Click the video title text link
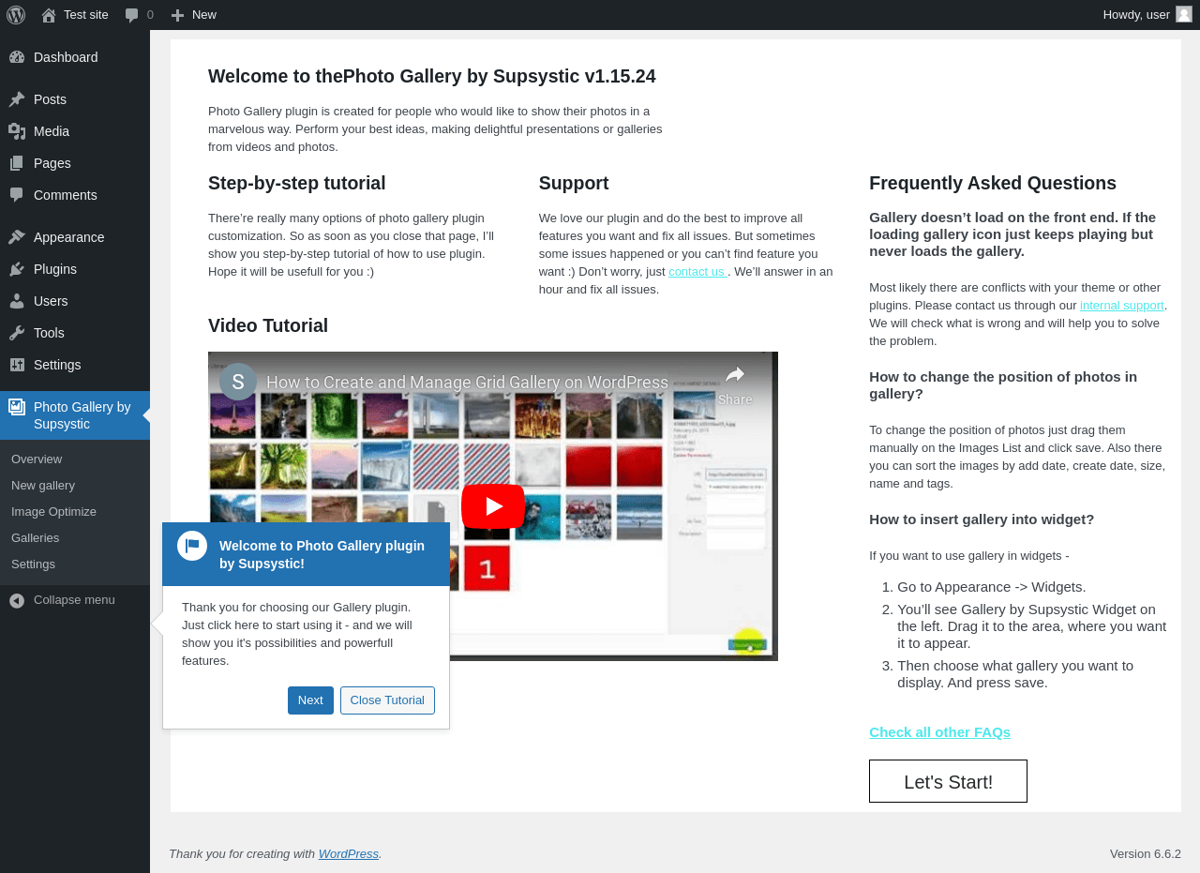 click(467, 383)
